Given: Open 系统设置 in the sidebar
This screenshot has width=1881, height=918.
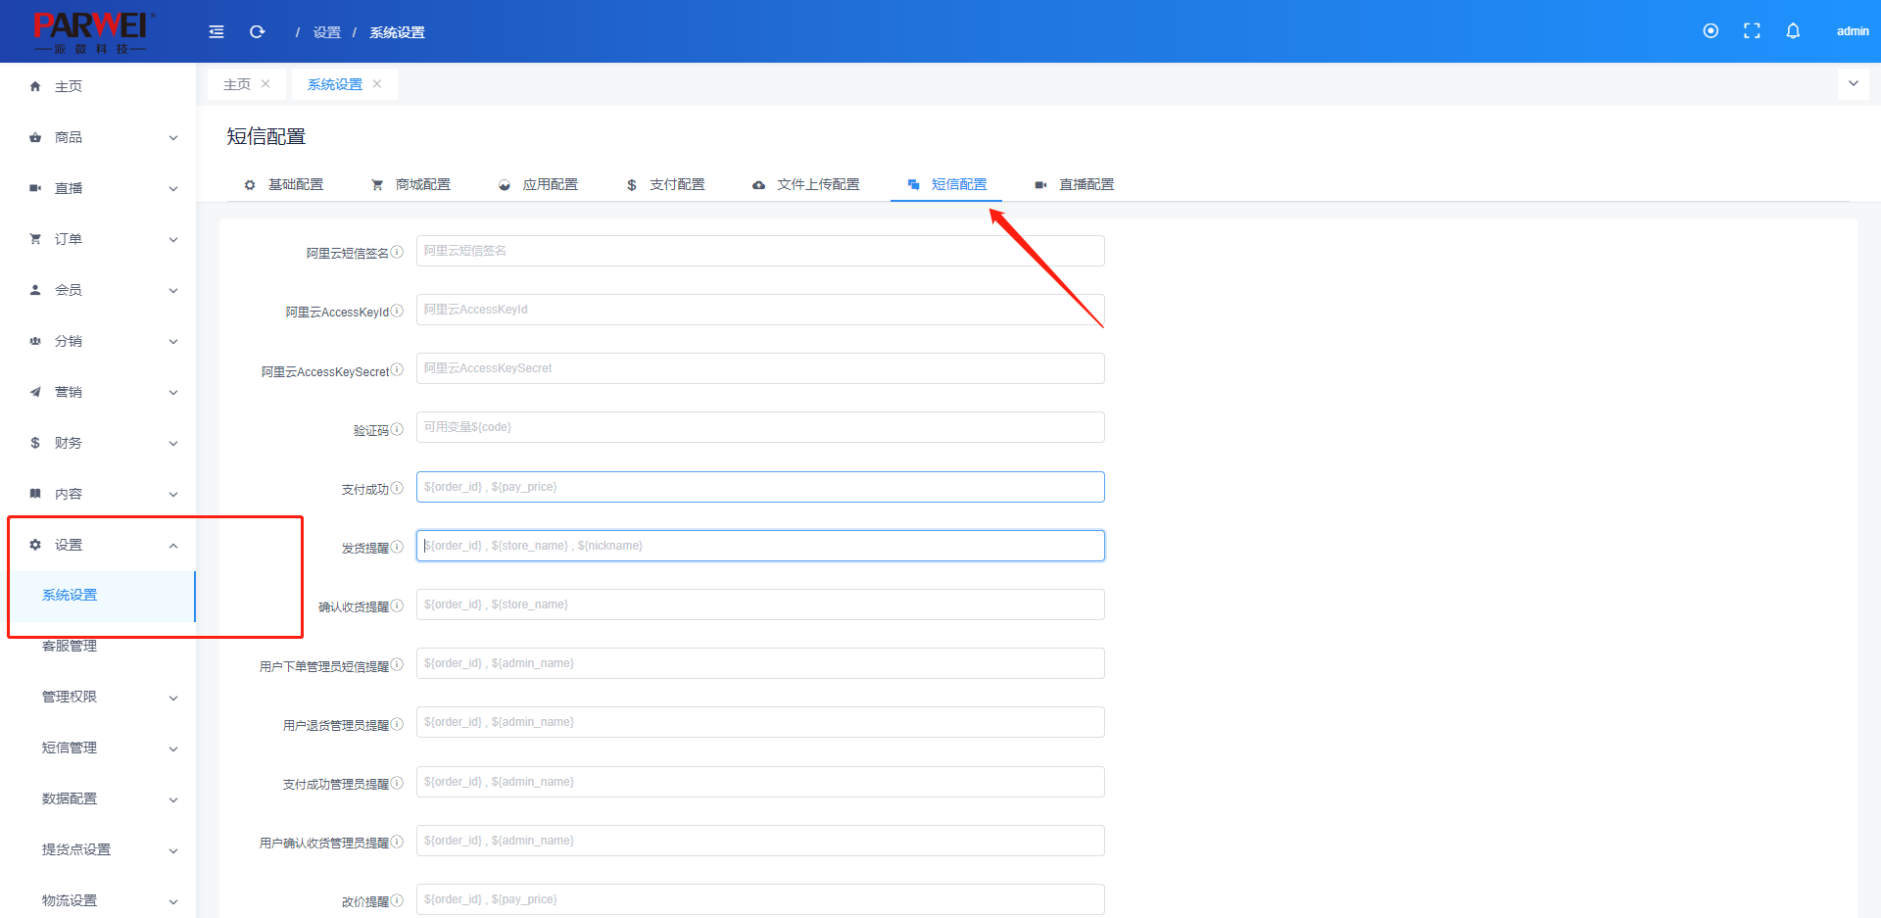Looking at the screenshot, I should point(98,596).
